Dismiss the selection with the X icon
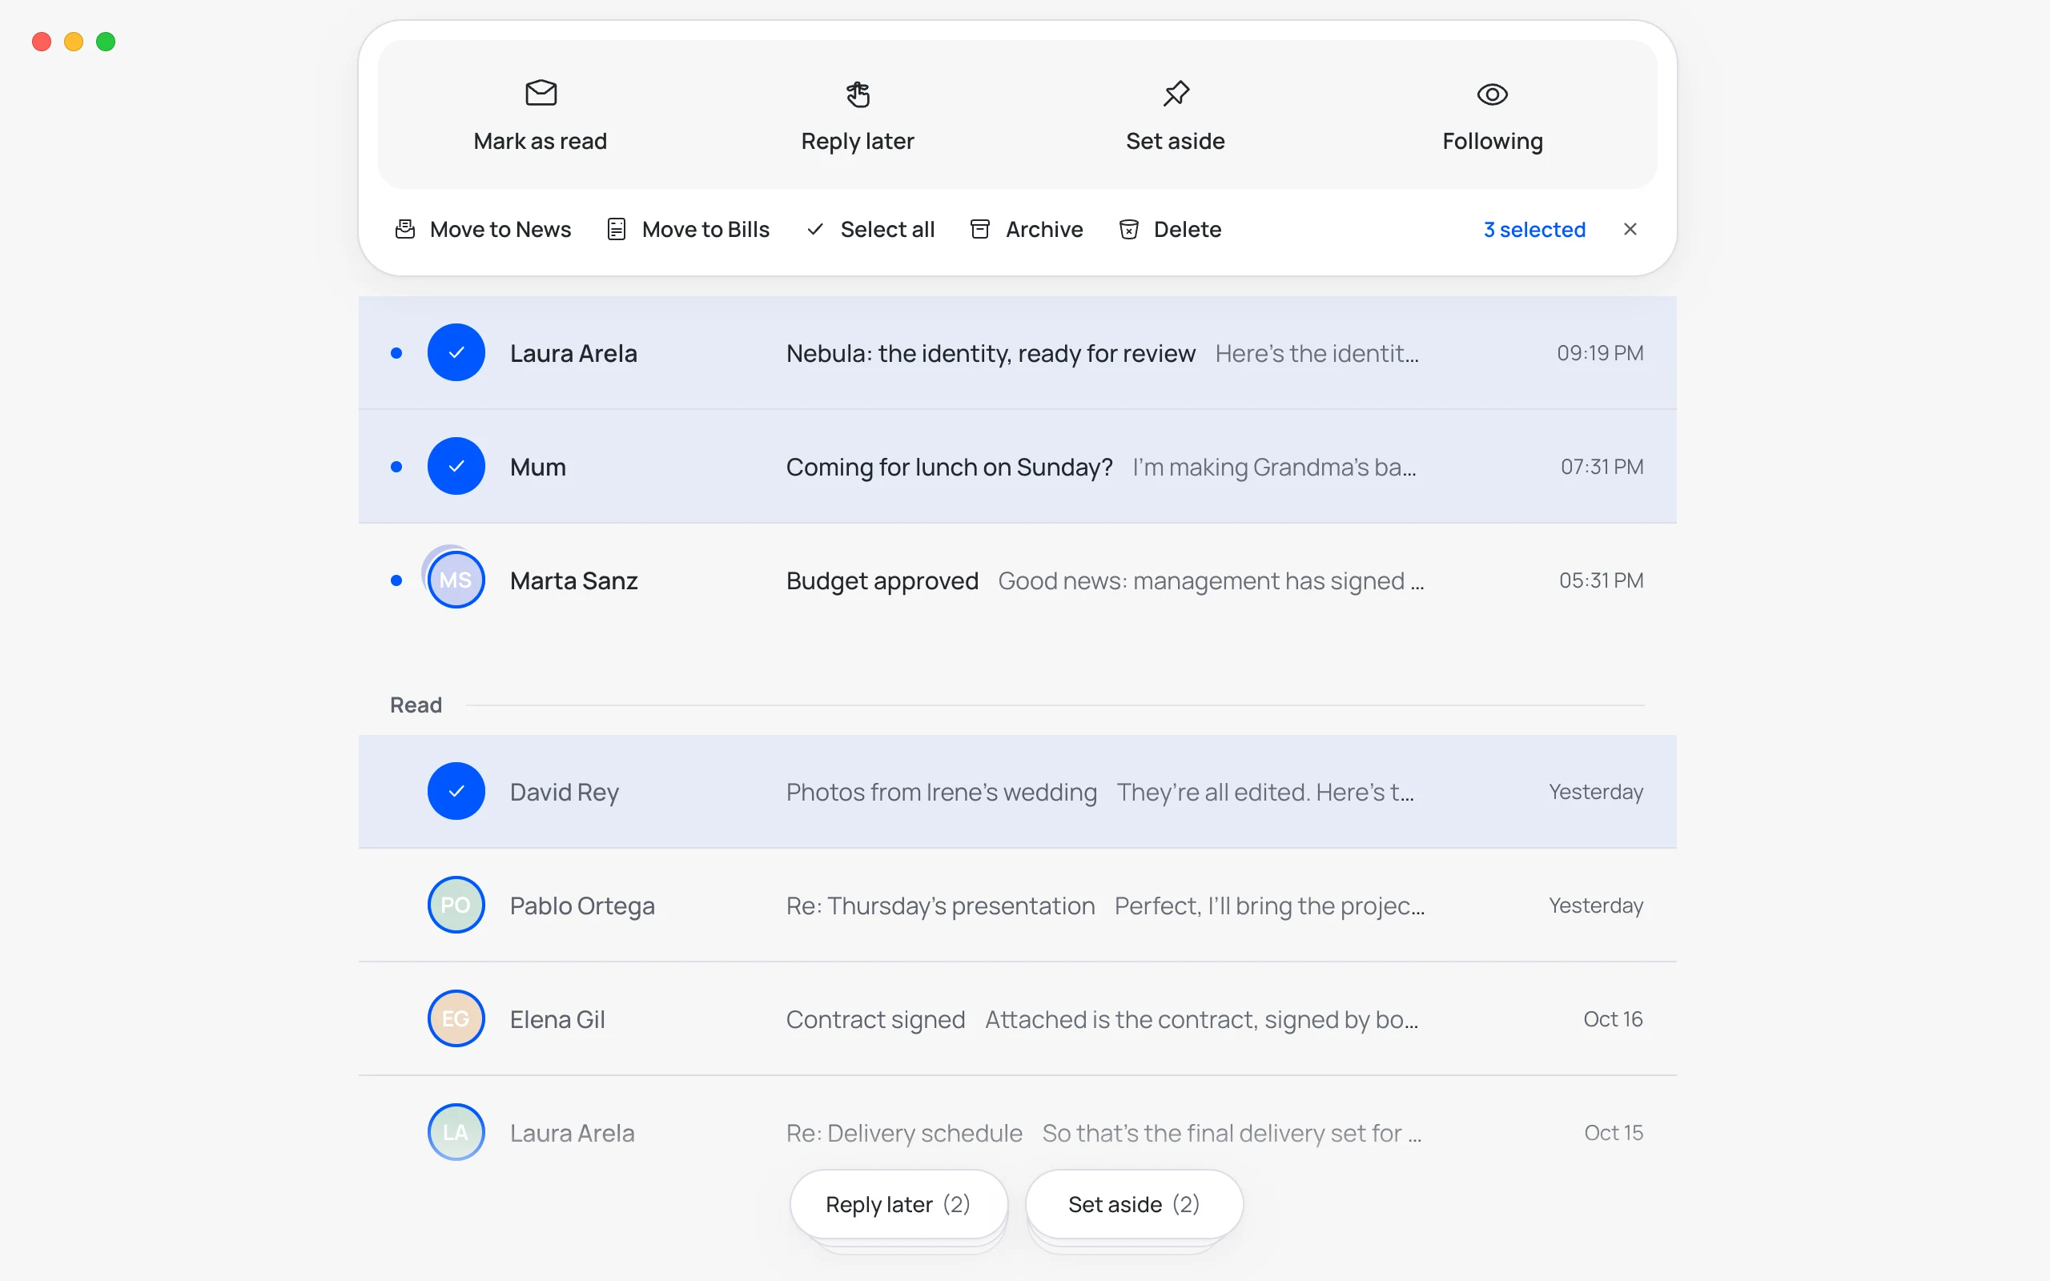This screenshot has width=2050, height=1281. (x=1630, y=229)
